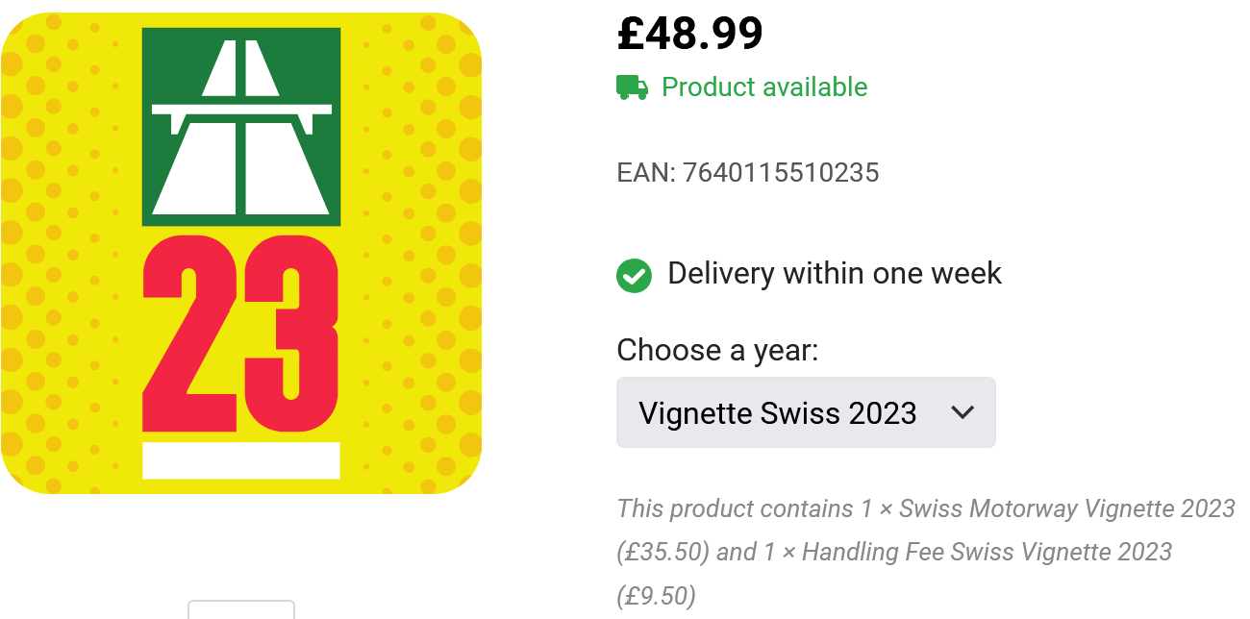
Task: Click the "Delivery within one week" text
Action: (834, 274)
